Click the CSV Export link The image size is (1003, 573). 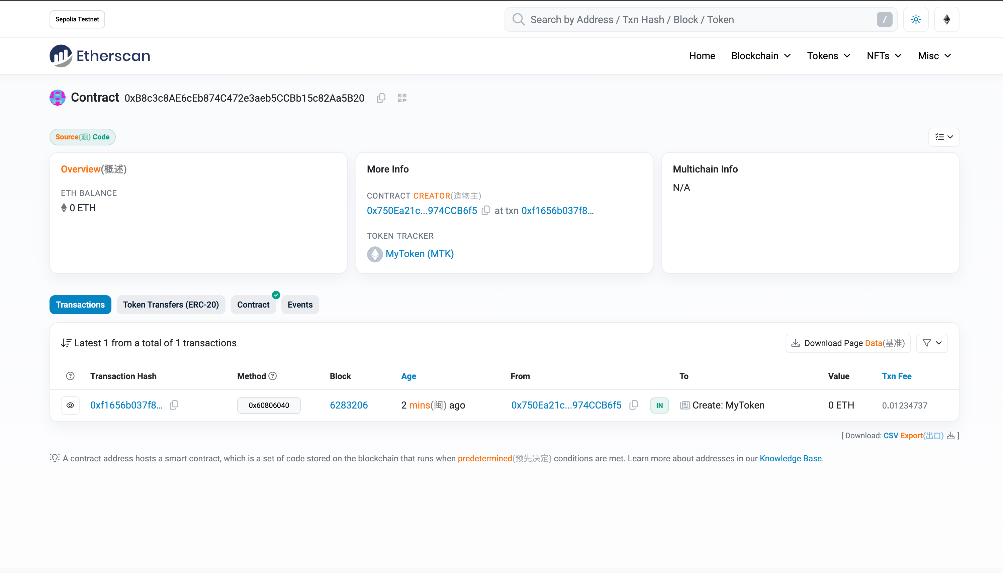click(913, 436)
